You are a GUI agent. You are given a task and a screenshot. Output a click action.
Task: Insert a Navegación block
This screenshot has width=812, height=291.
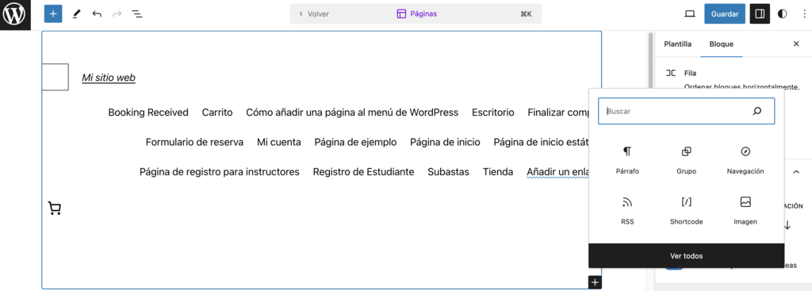pos(745,160)
